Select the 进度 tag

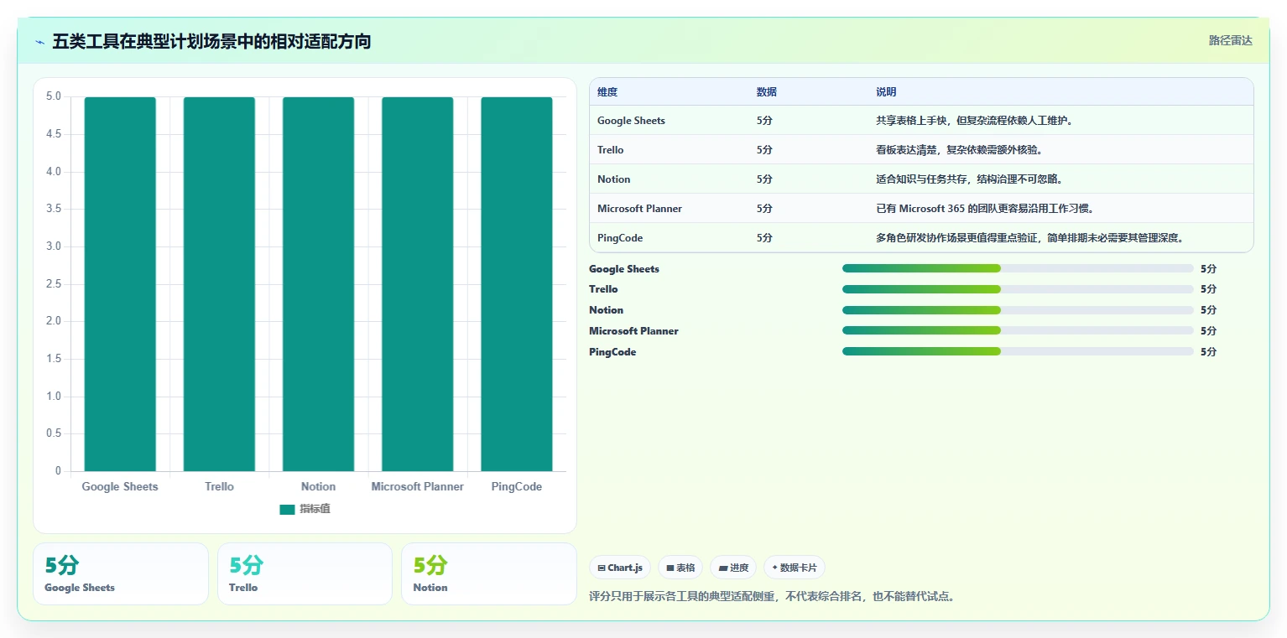tap(733, 568)
